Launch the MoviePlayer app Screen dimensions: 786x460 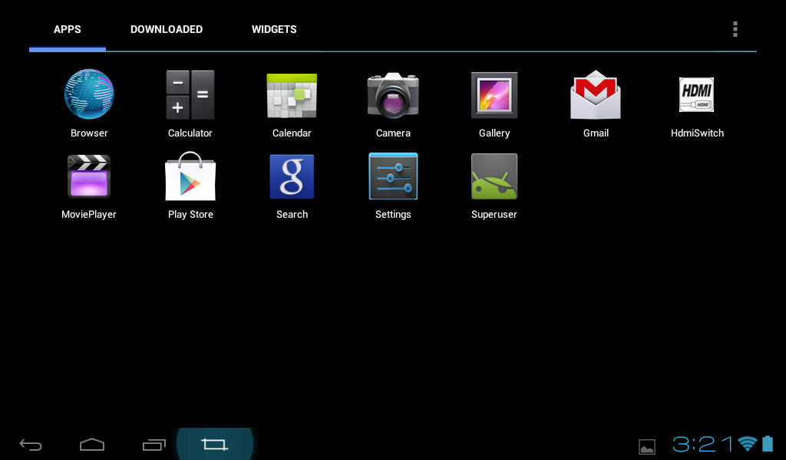tap(89, 176)
